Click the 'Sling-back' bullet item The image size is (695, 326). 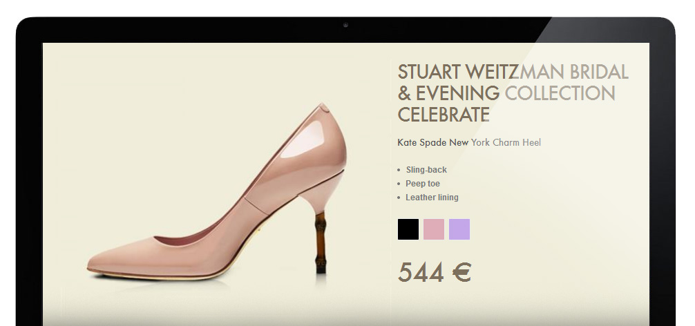tap(426, 170)
